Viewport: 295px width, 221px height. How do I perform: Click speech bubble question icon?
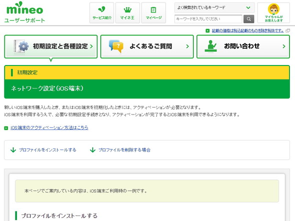click(x=116, y=46)
